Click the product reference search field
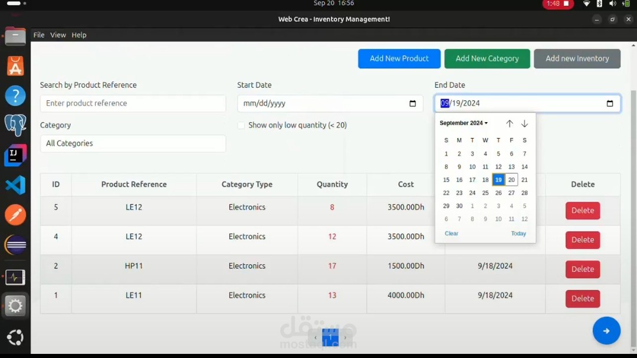Image resolution: width=637 pixels, height=358 pixels. pos(133,103)
